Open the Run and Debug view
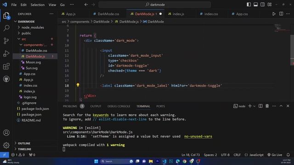 coord(6,54)
